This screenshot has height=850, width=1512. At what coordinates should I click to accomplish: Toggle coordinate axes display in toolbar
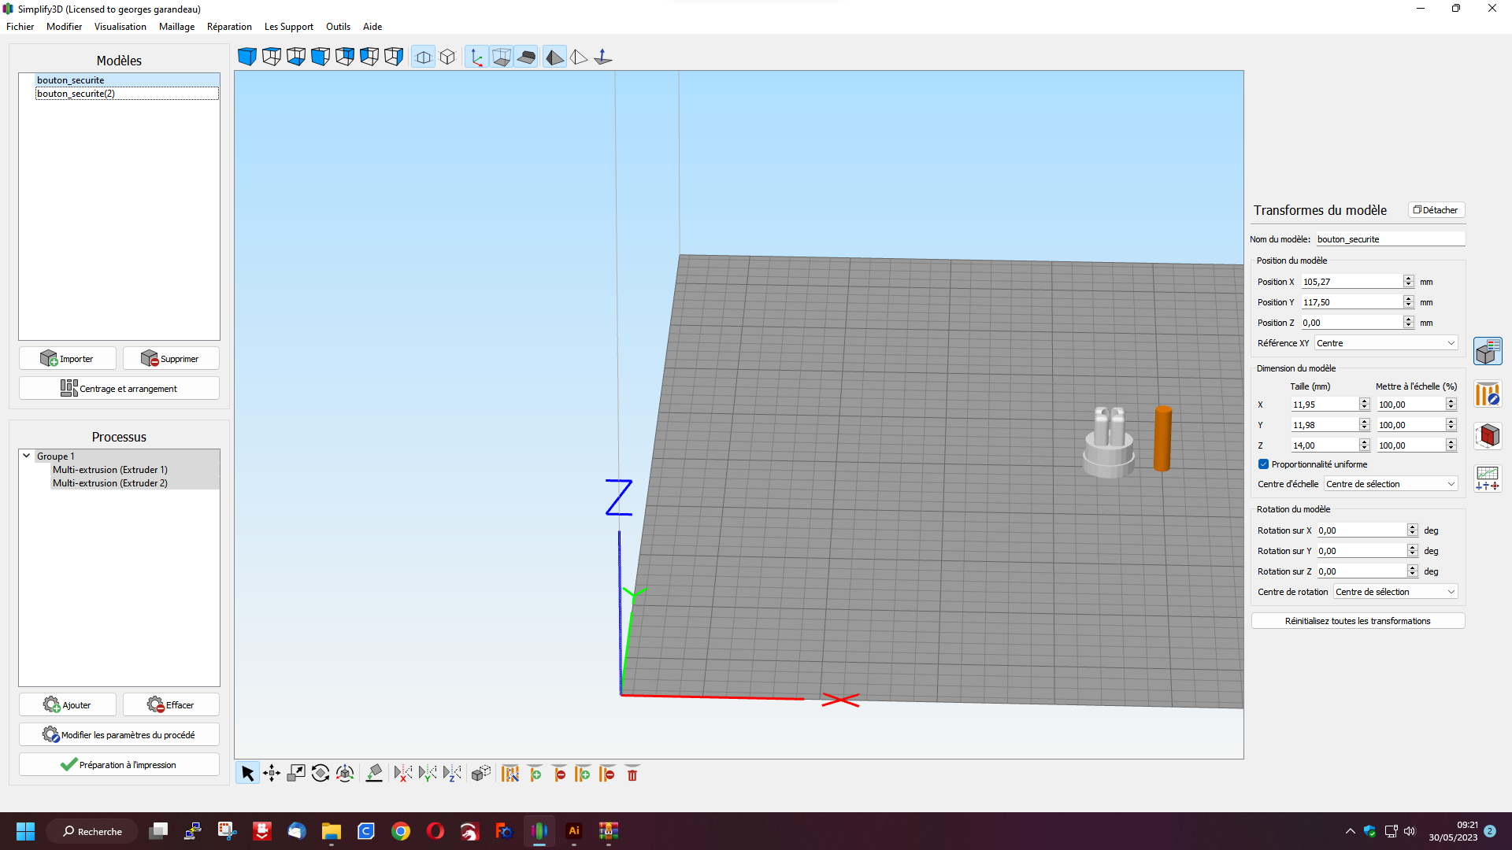point(476,57)
